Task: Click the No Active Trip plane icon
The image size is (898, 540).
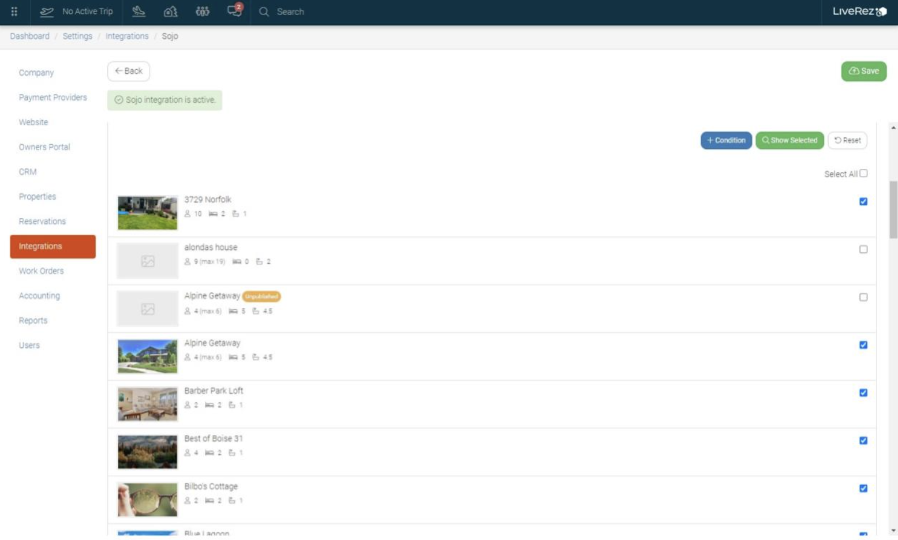Action: (x=47, y=12)
